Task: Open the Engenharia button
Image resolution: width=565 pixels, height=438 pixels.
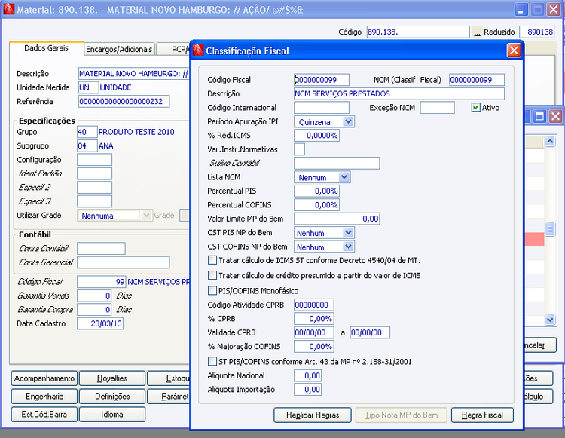Action: pos(44,397)
